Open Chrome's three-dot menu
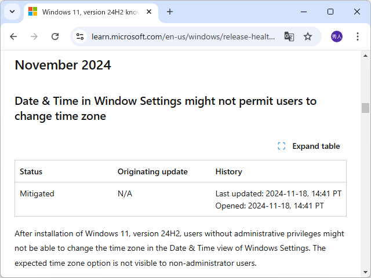 point(358,36)
